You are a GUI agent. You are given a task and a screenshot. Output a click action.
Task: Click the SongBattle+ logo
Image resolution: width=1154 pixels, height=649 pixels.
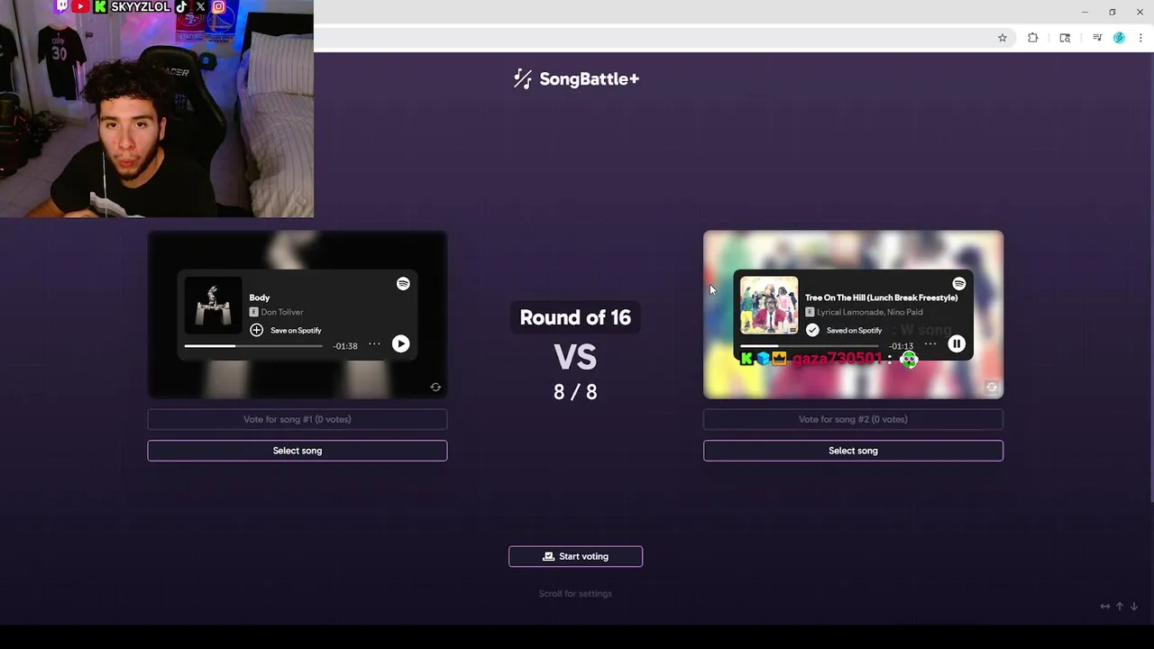(x=576, y=79)
